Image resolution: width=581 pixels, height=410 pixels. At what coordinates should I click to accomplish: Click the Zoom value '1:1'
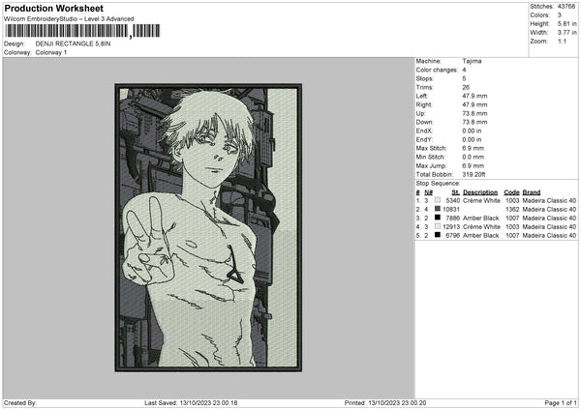pos(562,41)
